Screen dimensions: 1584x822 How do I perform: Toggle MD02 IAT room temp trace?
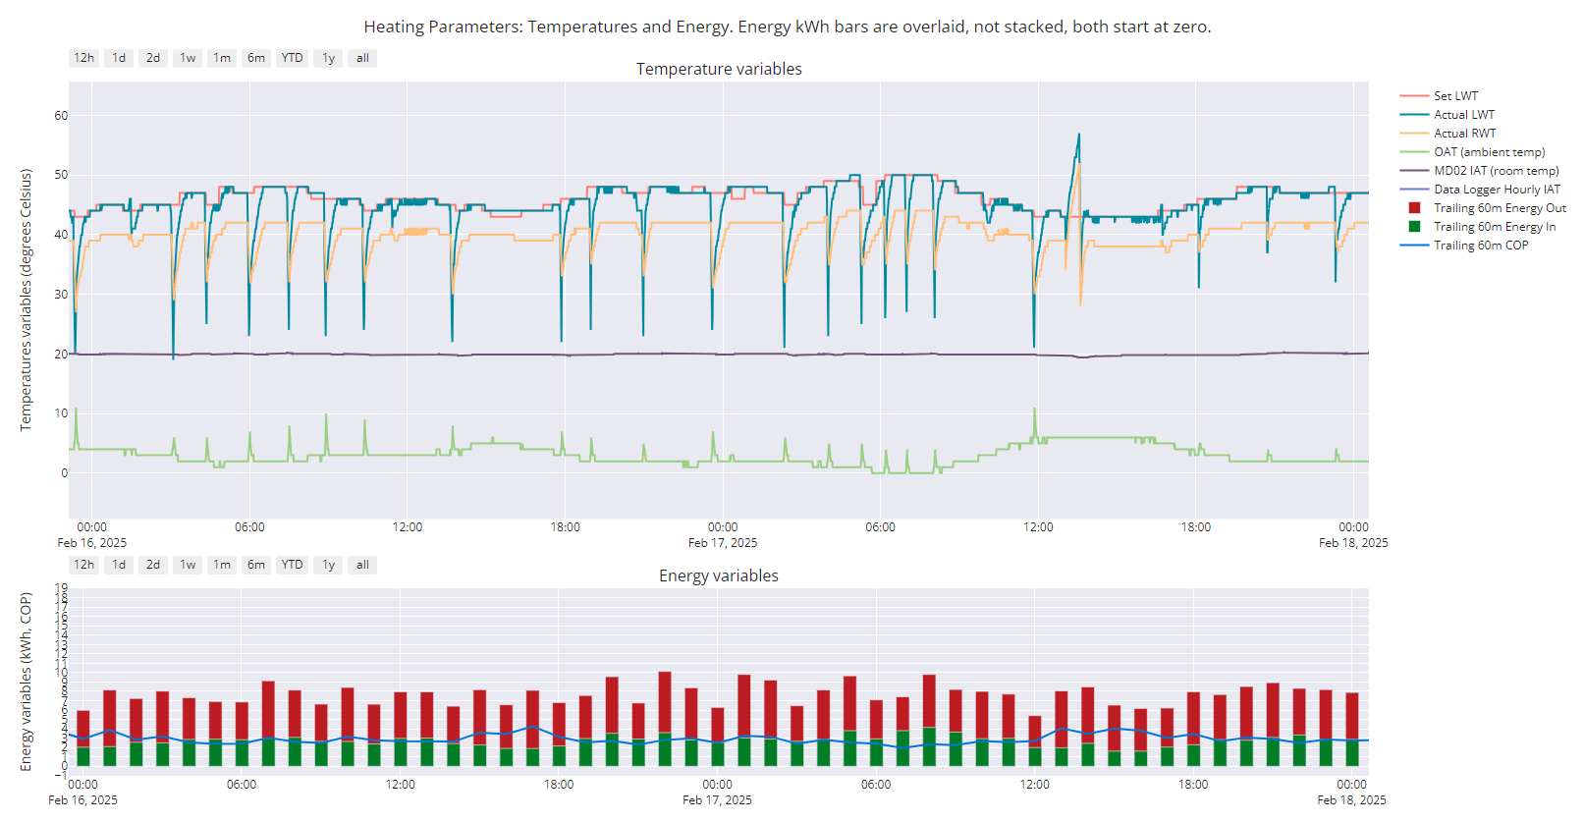tap(1496, 171)
